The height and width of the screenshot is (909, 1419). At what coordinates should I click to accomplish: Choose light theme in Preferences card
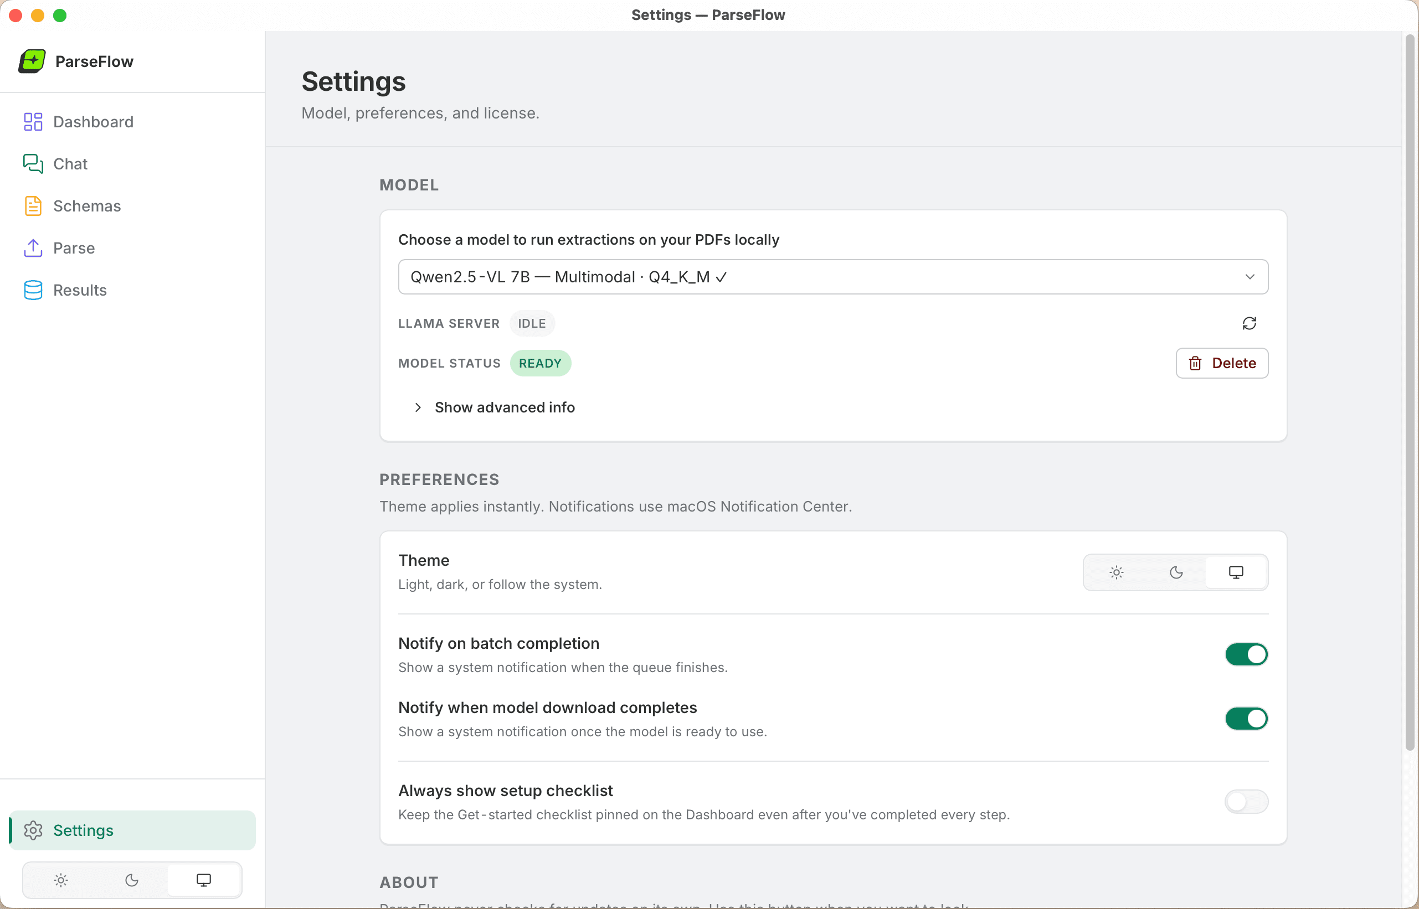tap(1116, 572)
